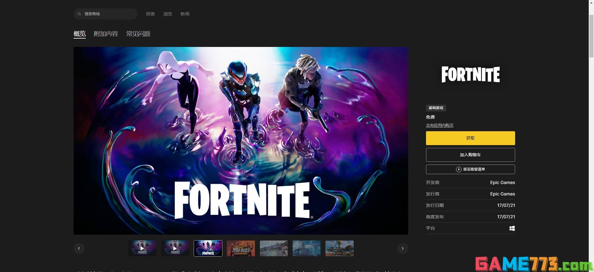Click the 发行日期 17/07/21 value

click(506, 205)
